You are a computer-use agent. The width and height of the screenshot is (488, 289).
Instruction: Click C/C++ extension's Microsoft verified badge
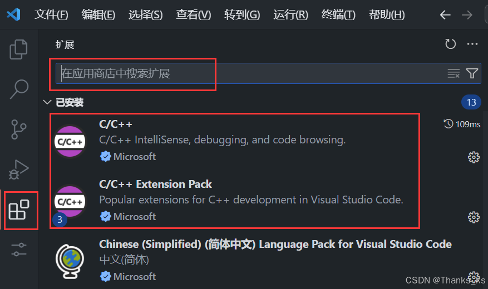pyautogui.click(x=106, y=156)
